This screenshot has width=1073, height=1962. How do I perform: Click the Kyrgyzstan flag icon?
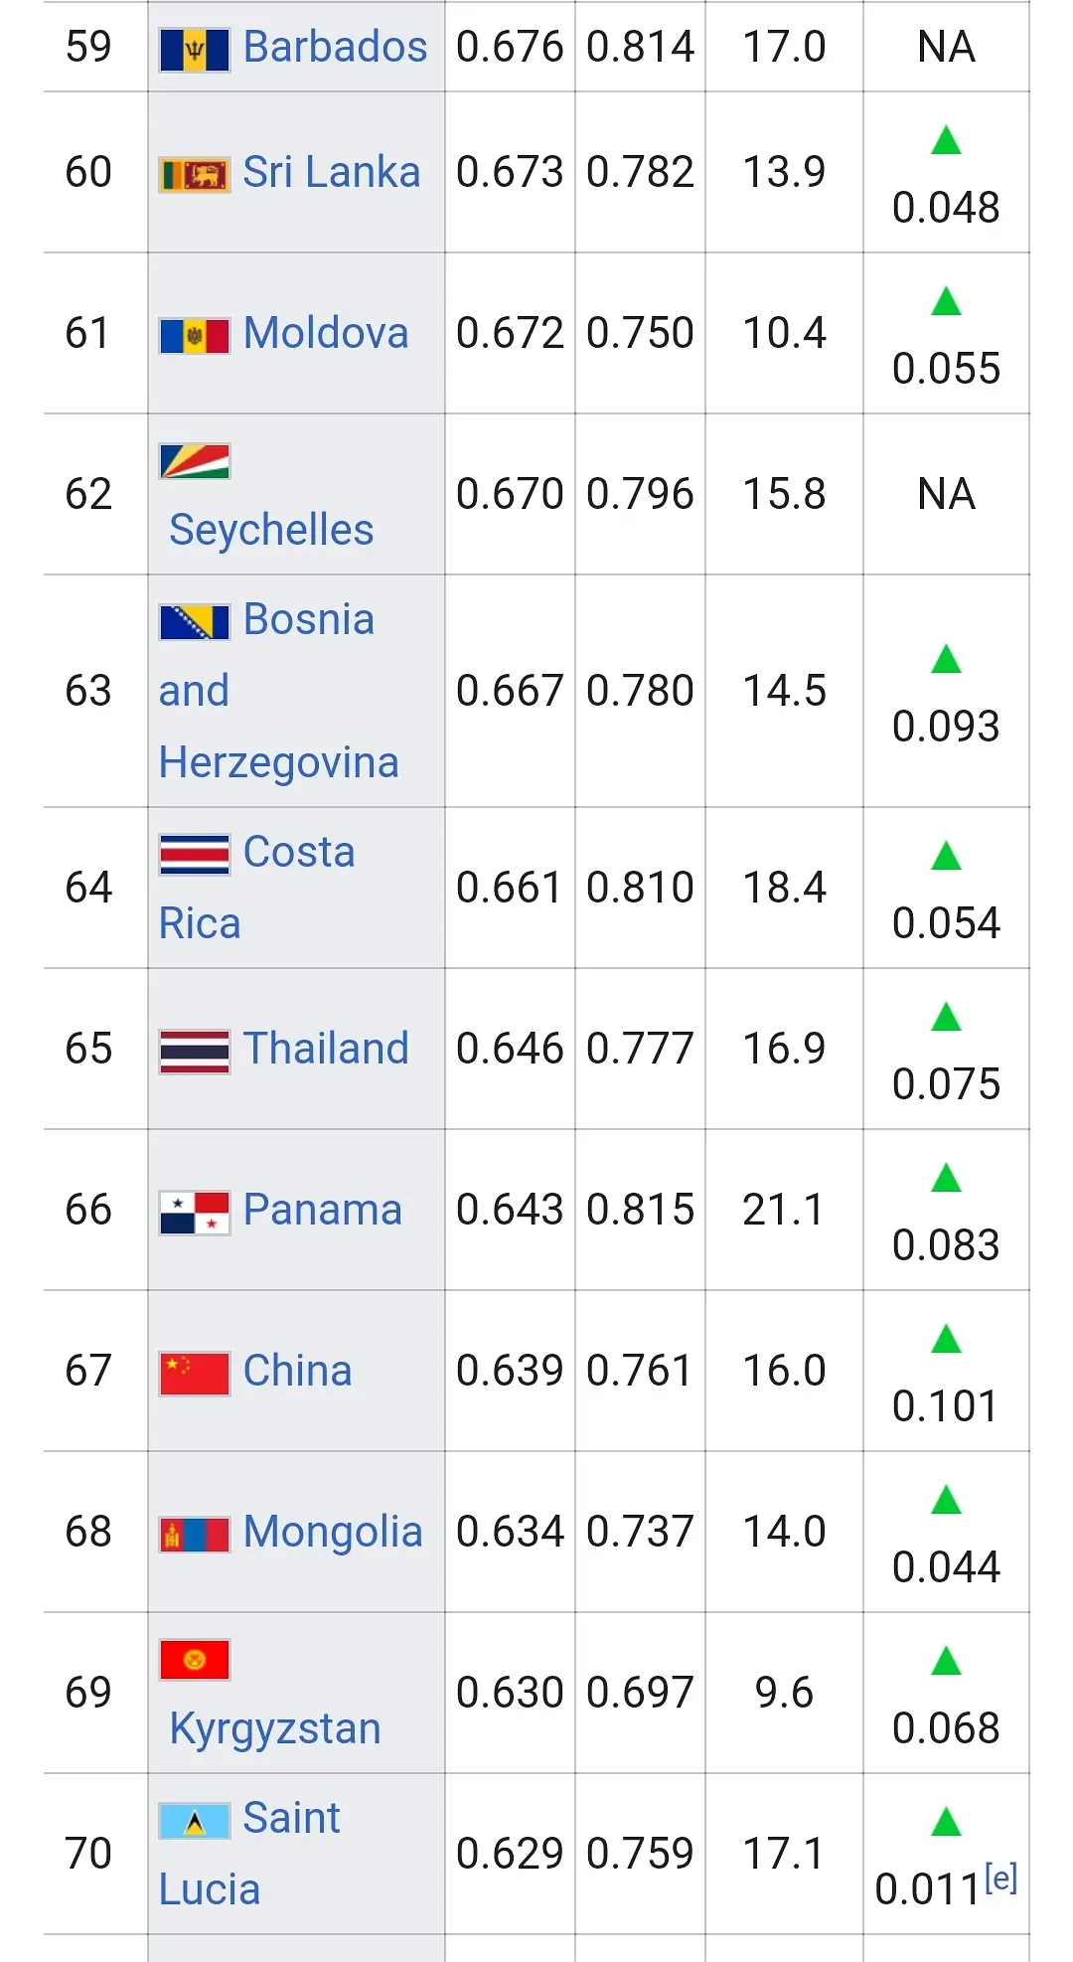pos(195,1660)
